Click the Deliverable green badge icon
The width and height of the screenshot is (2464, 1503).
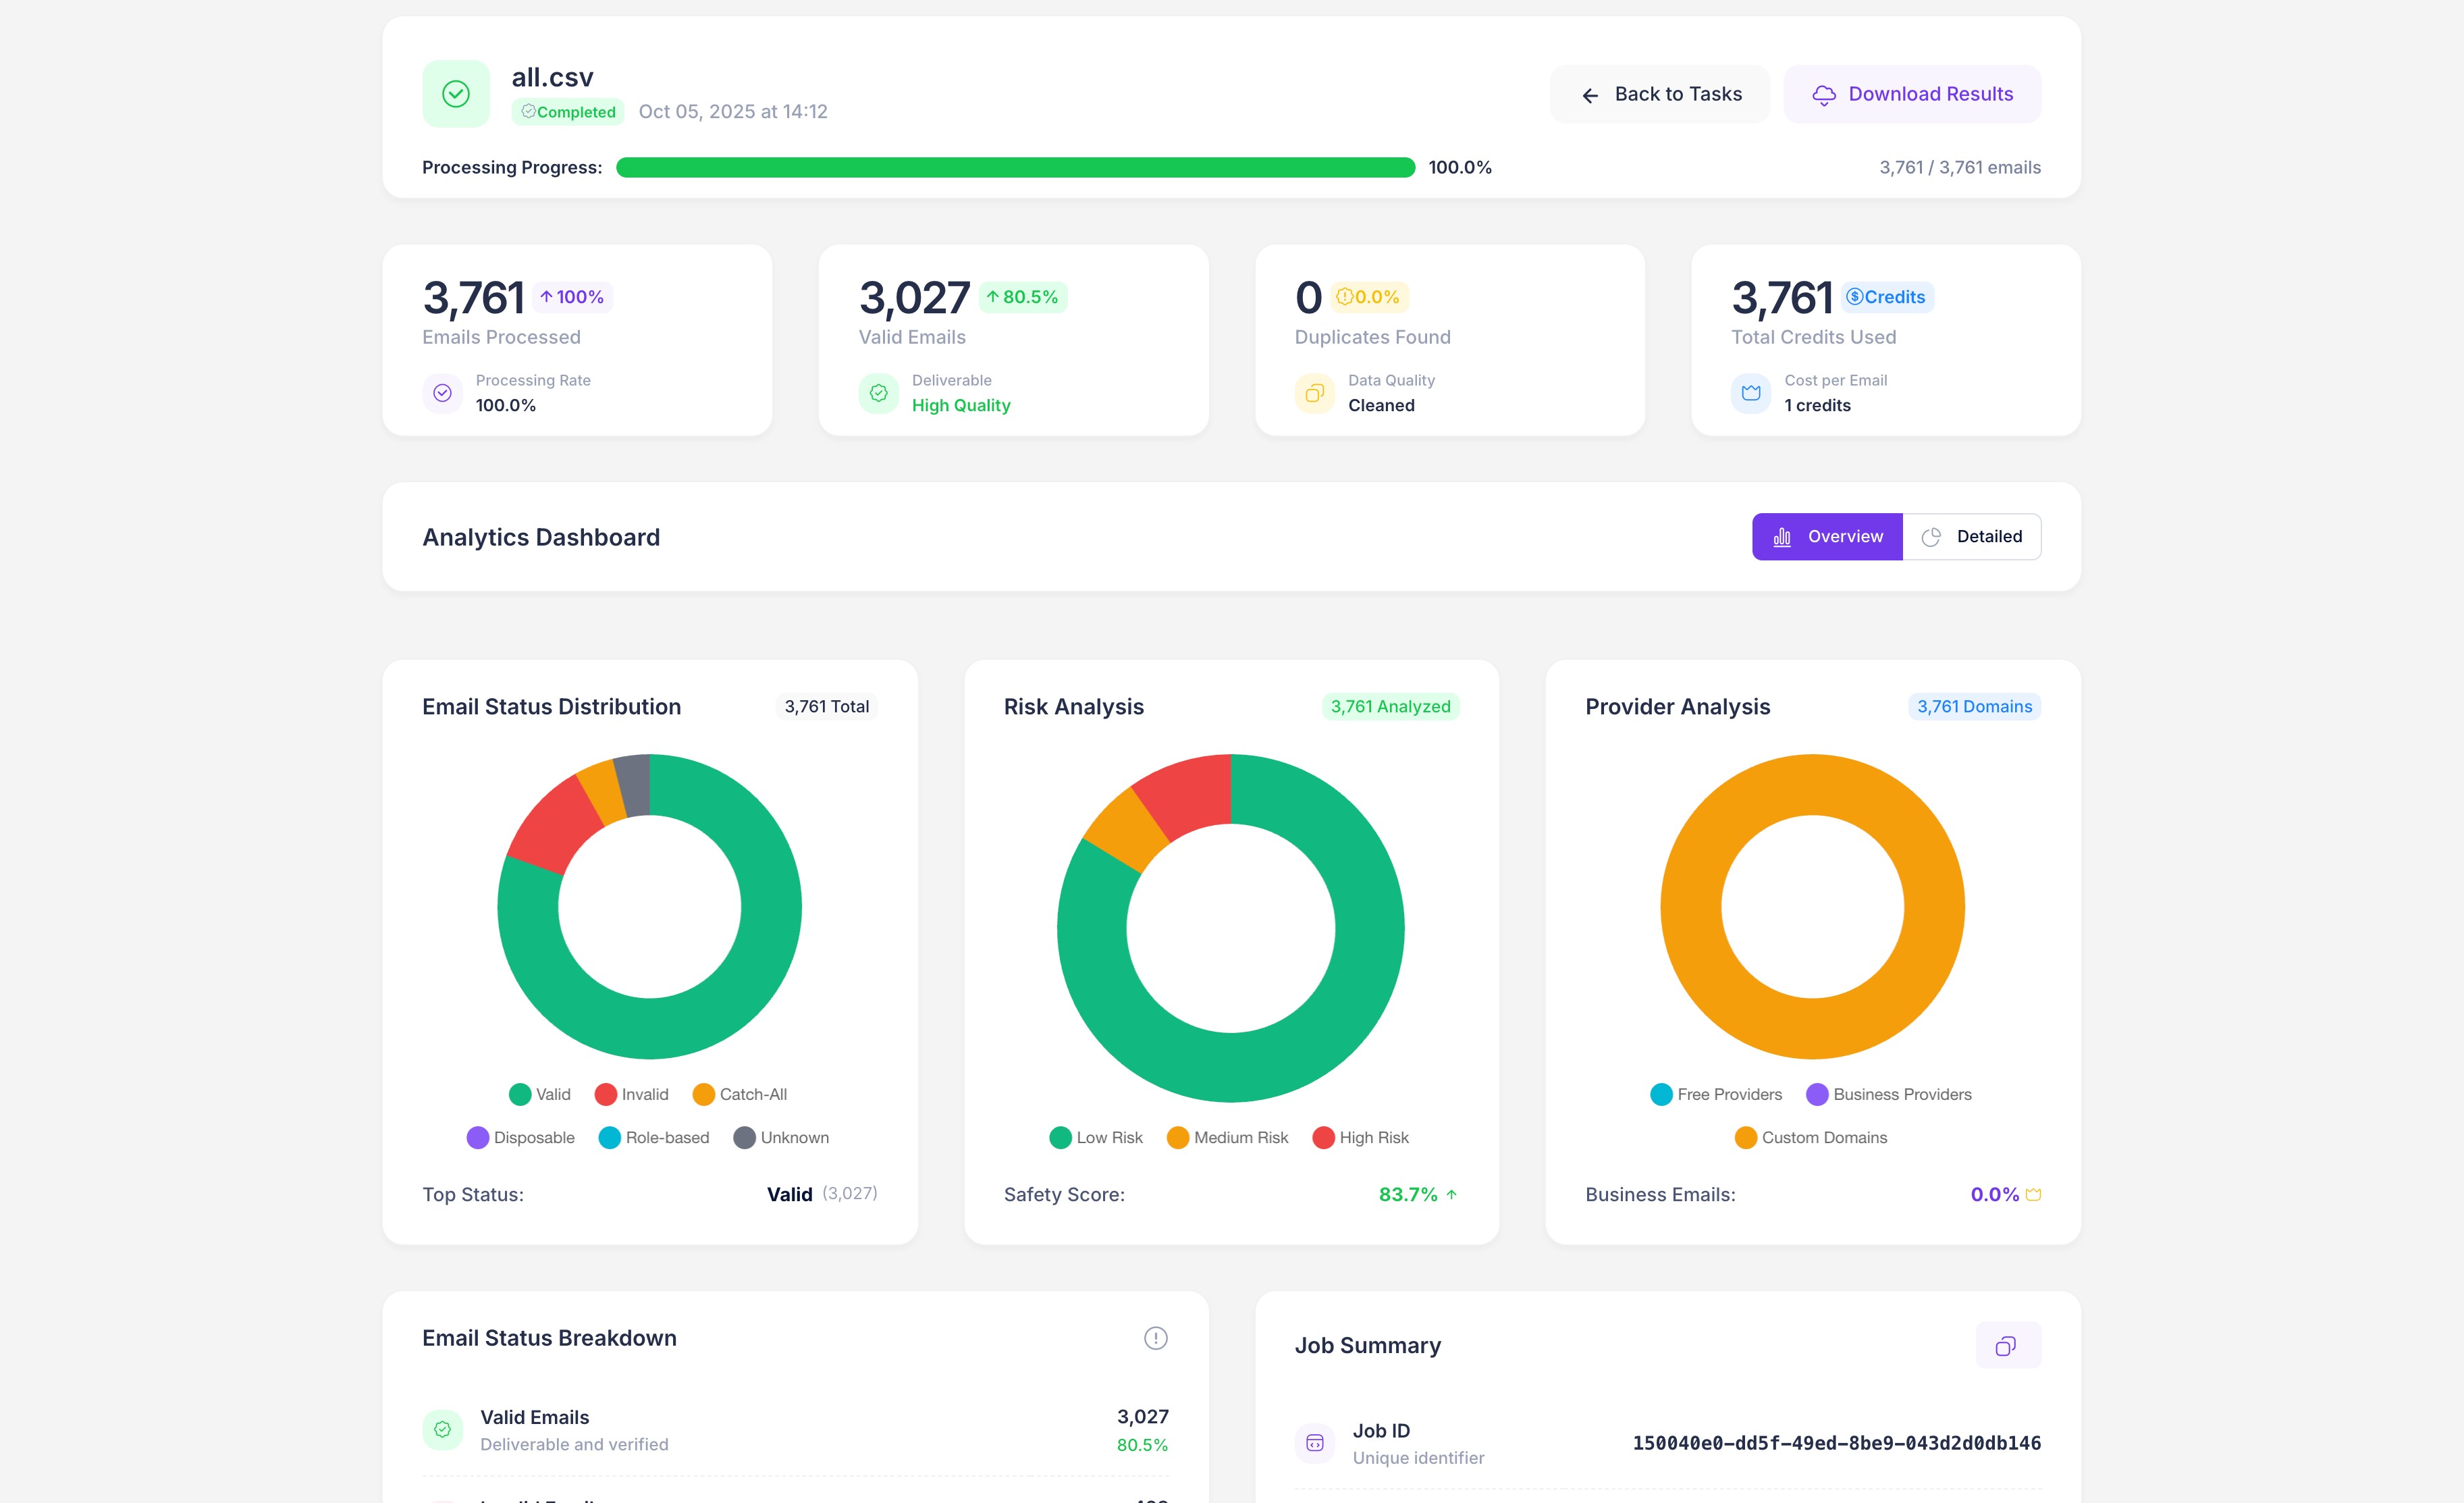coord(878,393)
